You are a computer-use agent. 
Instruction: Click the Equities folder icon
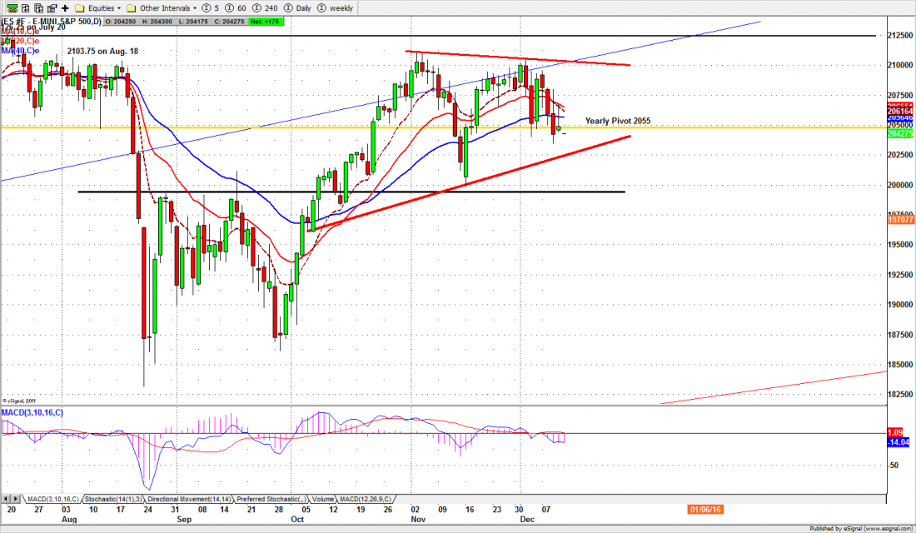coord(80,7)
